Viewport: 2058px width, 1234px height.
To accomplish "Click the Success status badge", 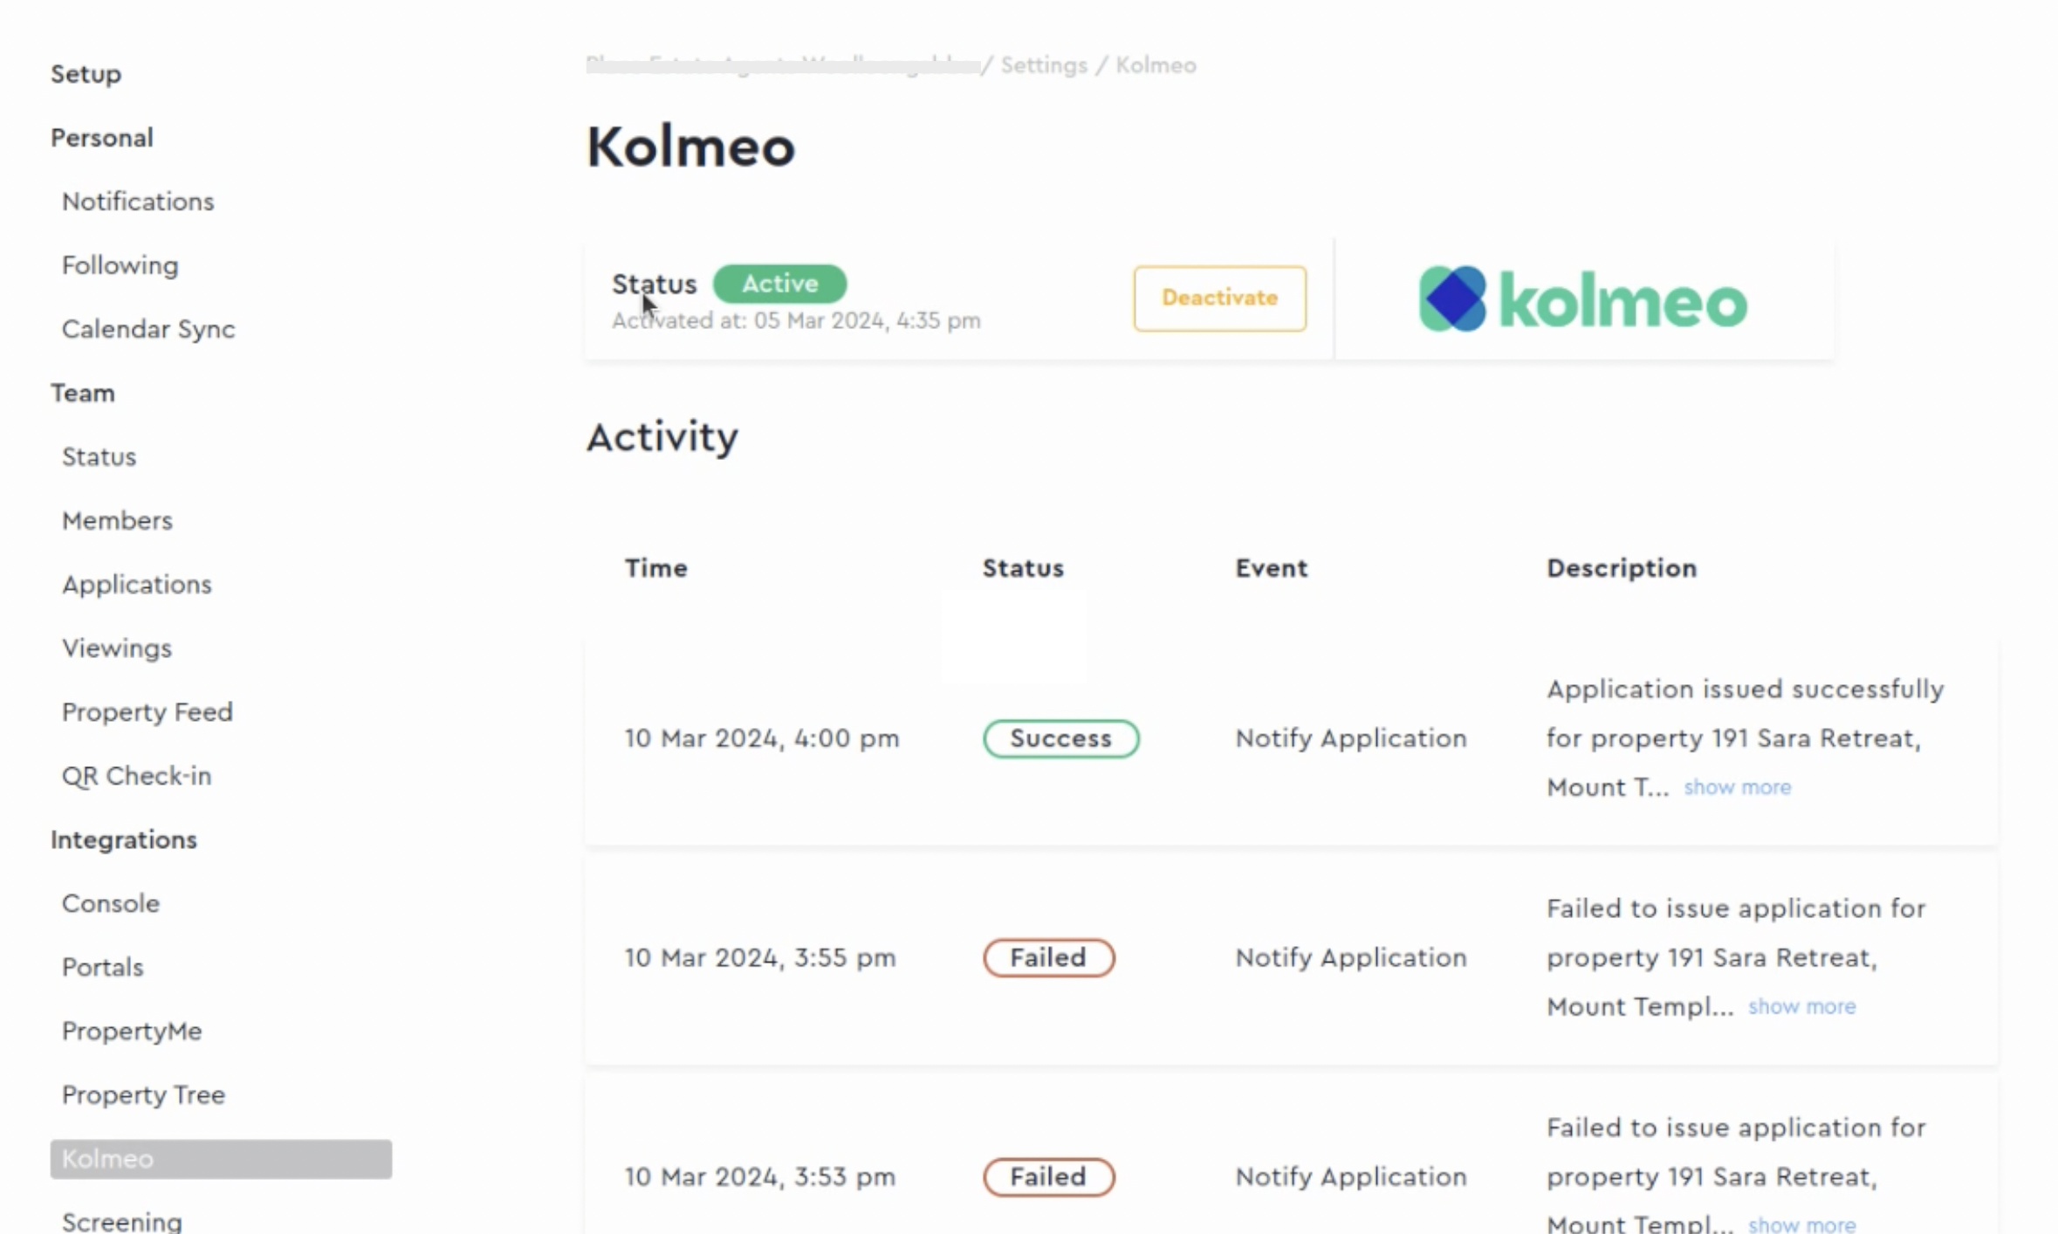I will pyautogui.click(x=1061, y=738).
